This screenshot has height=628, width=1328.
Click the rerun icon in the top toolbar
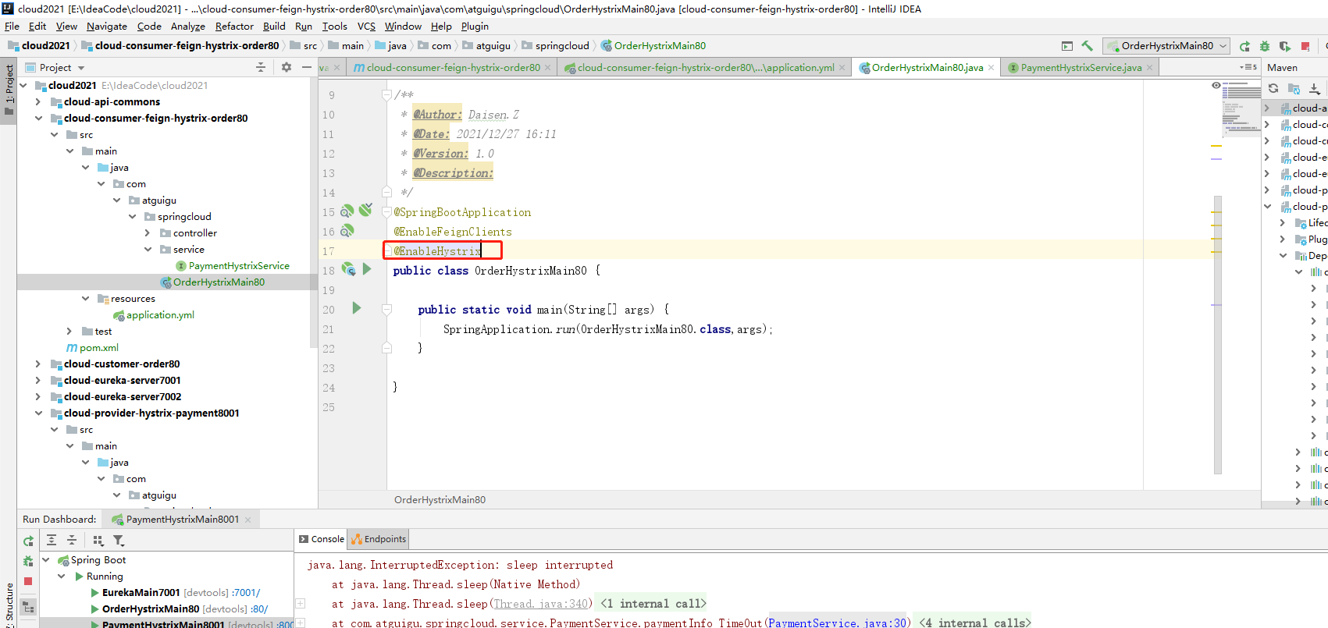point(1244,46)
